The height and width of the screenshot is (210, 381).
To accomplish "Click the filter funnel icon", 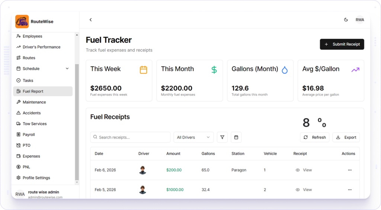I will 222,137.
